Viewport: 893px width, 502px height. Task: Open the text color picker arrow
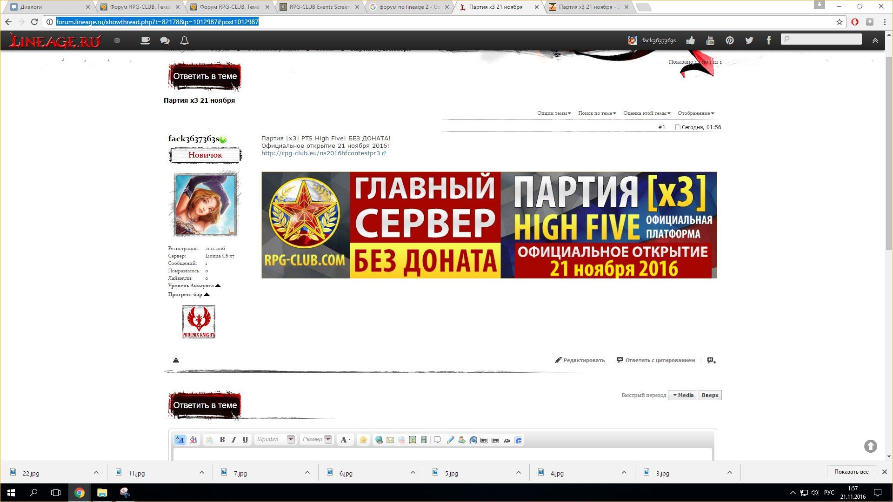point(349,440)
